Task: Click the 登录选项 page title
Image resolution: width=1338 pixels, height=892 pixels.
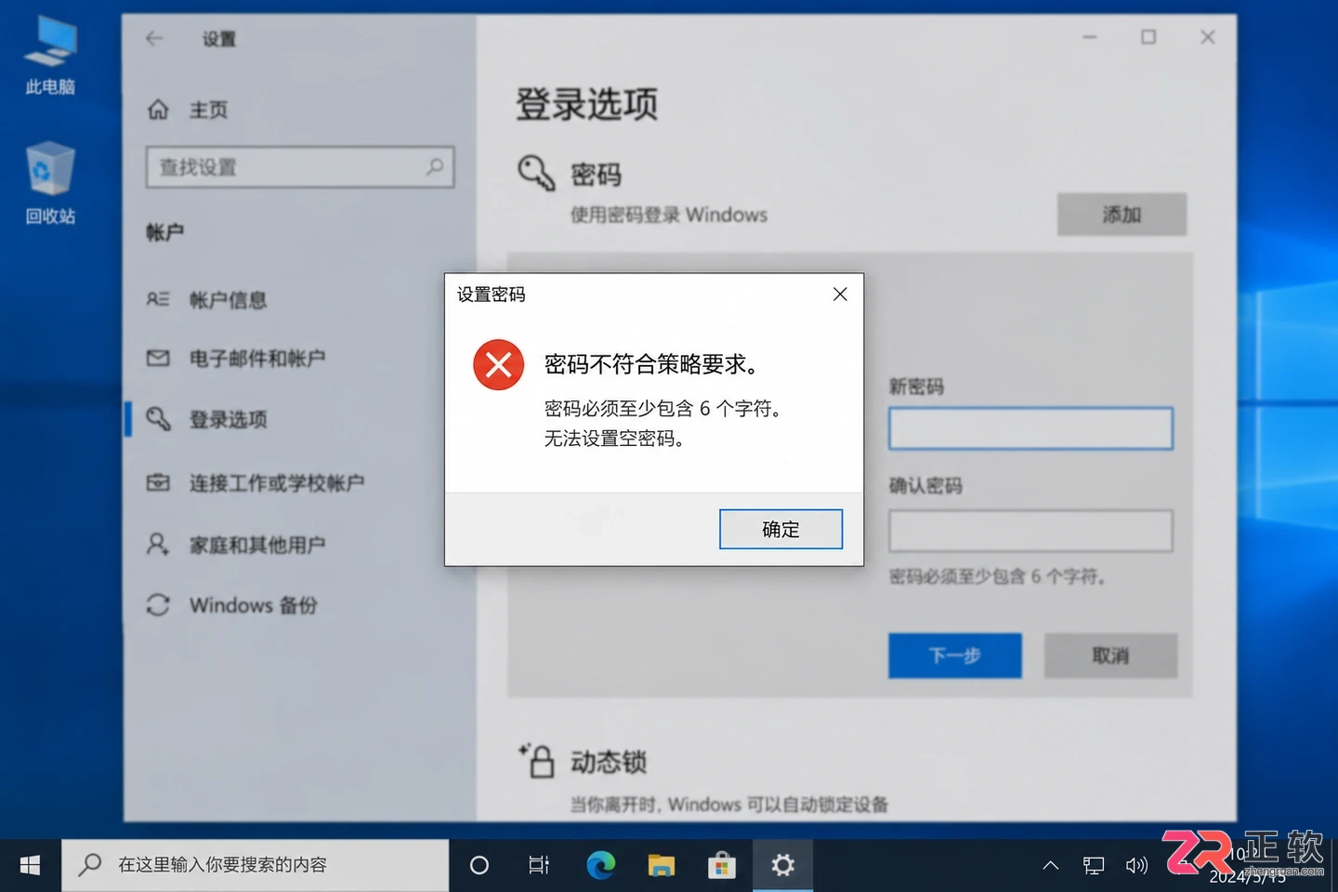Action: [586, 103]
